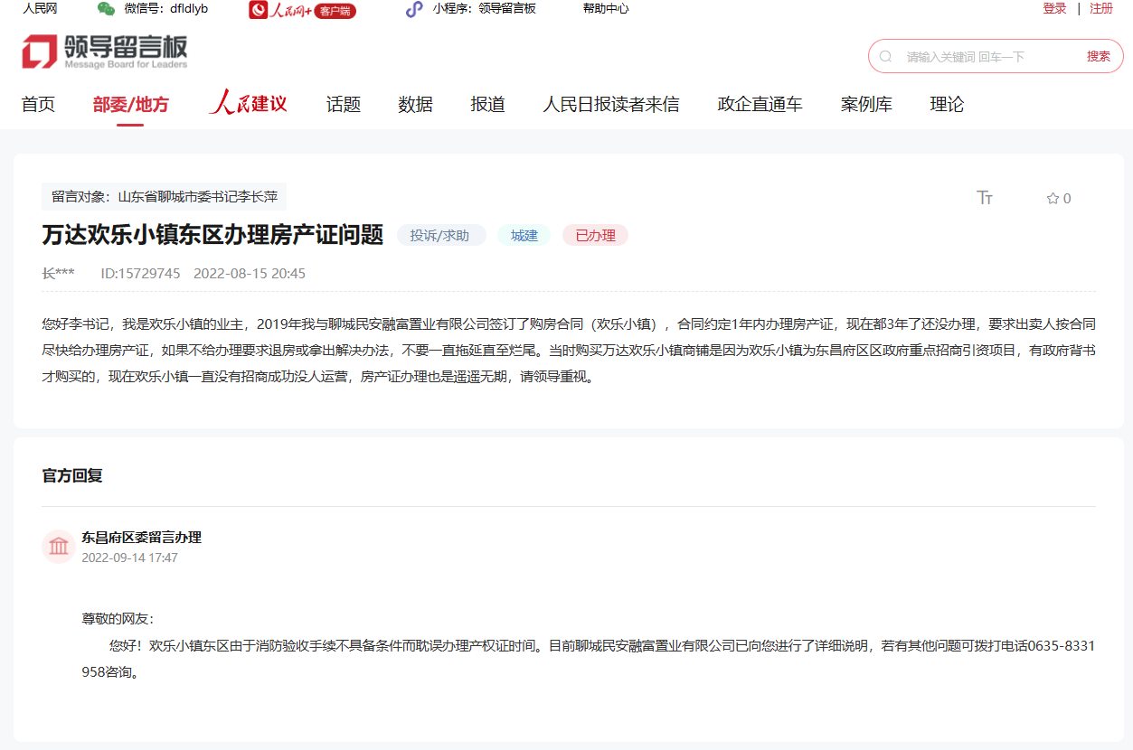The width and height of the screenshot is (1133, 750).
Task: Open the 话题 topics tab
Action: click(344, 104)
